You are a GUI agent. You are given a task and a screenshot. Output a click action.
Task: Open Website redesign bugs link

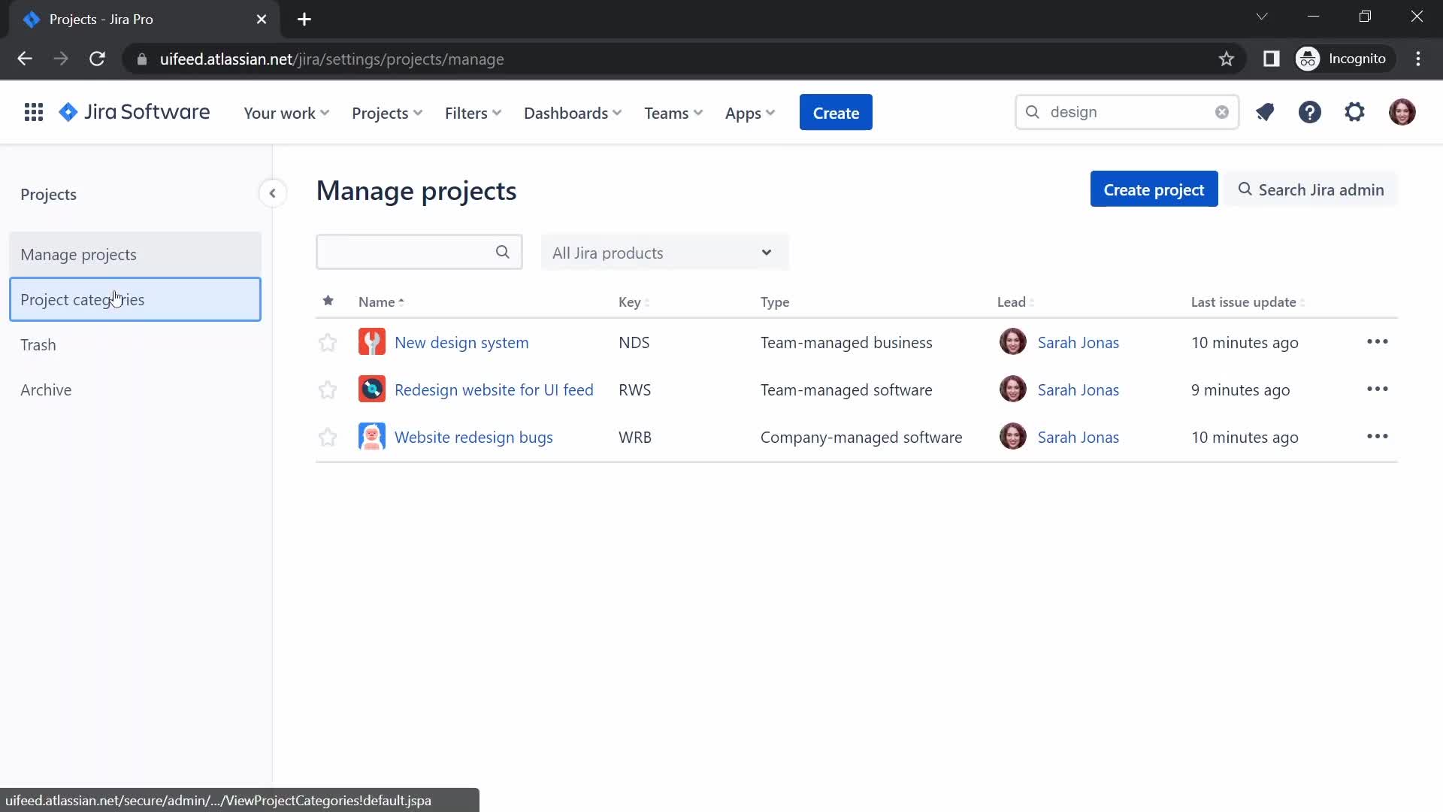473,437
